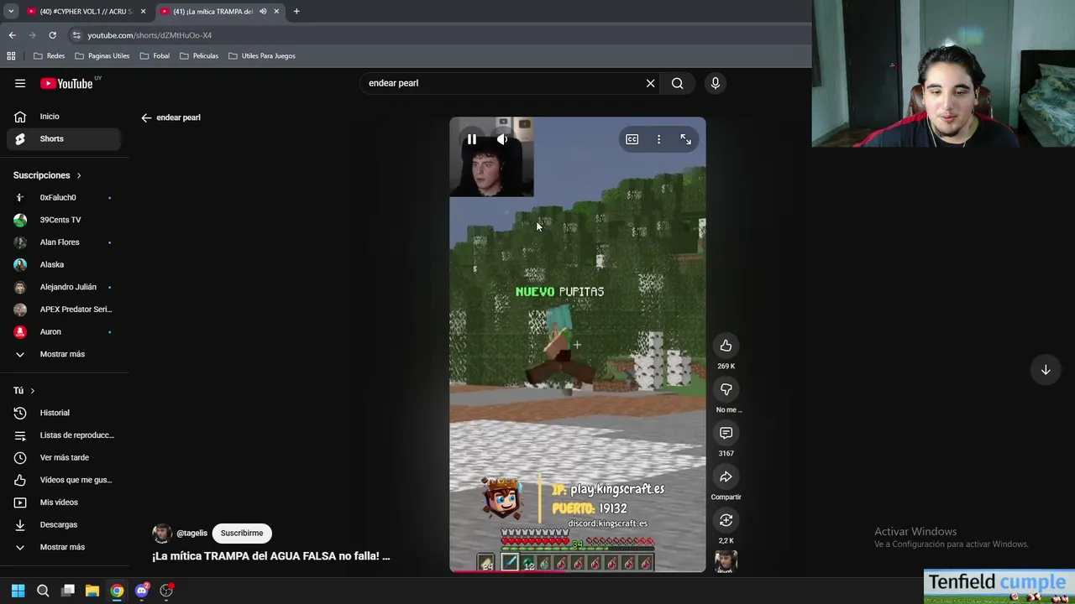1075x604 pixels.
Task: Open the Paginas Utiles bookmarks folder
Action: 102,56
